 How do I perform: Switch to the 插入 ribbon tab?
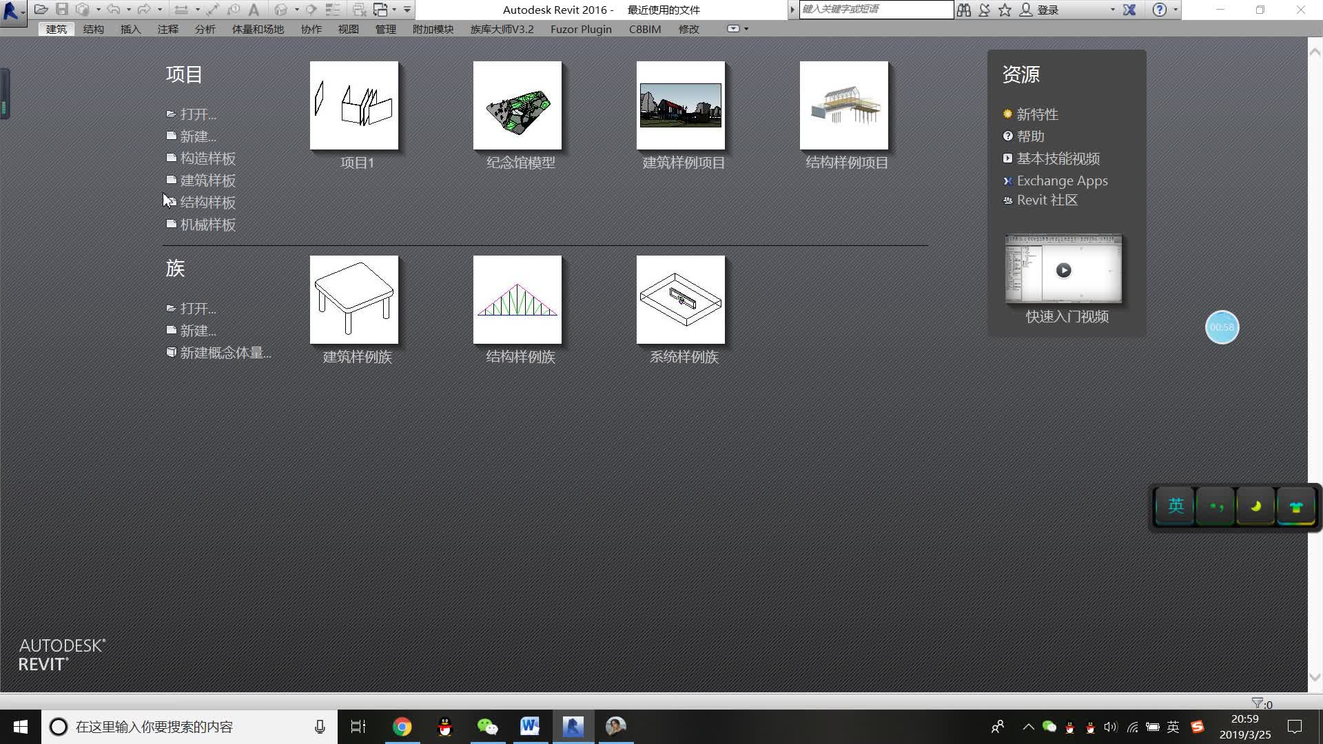pyautogui.click(x=130, y=29)
